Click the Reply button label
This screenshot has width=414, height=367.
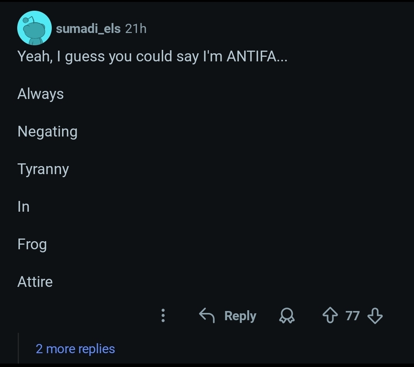coord(240,316)
